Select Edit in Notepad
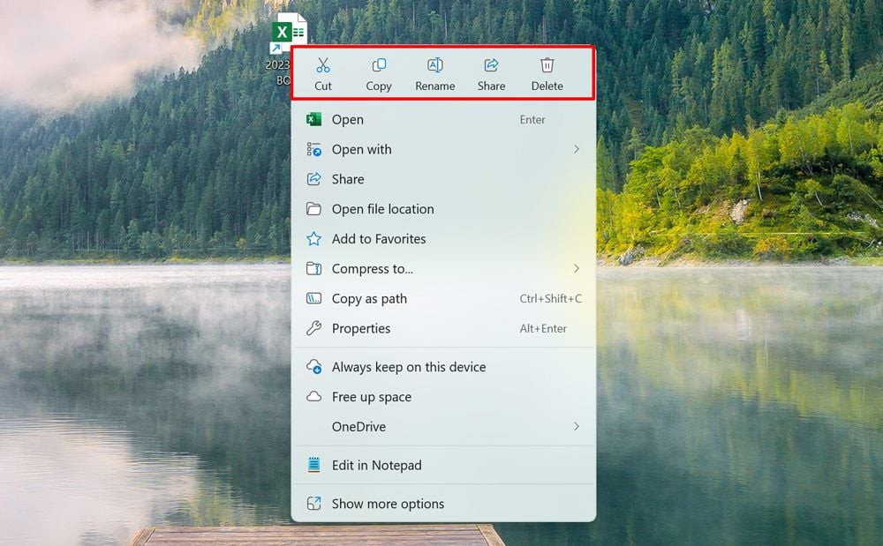Image resolution: width=883 pixels, height=546 pixels. tap(376, 465)
